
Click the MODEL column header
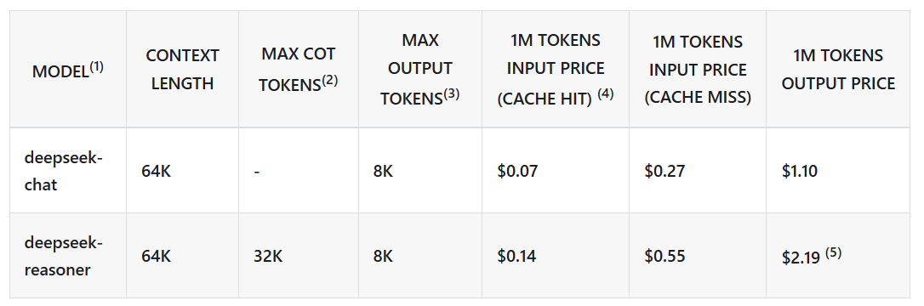(x=68, y=71)
